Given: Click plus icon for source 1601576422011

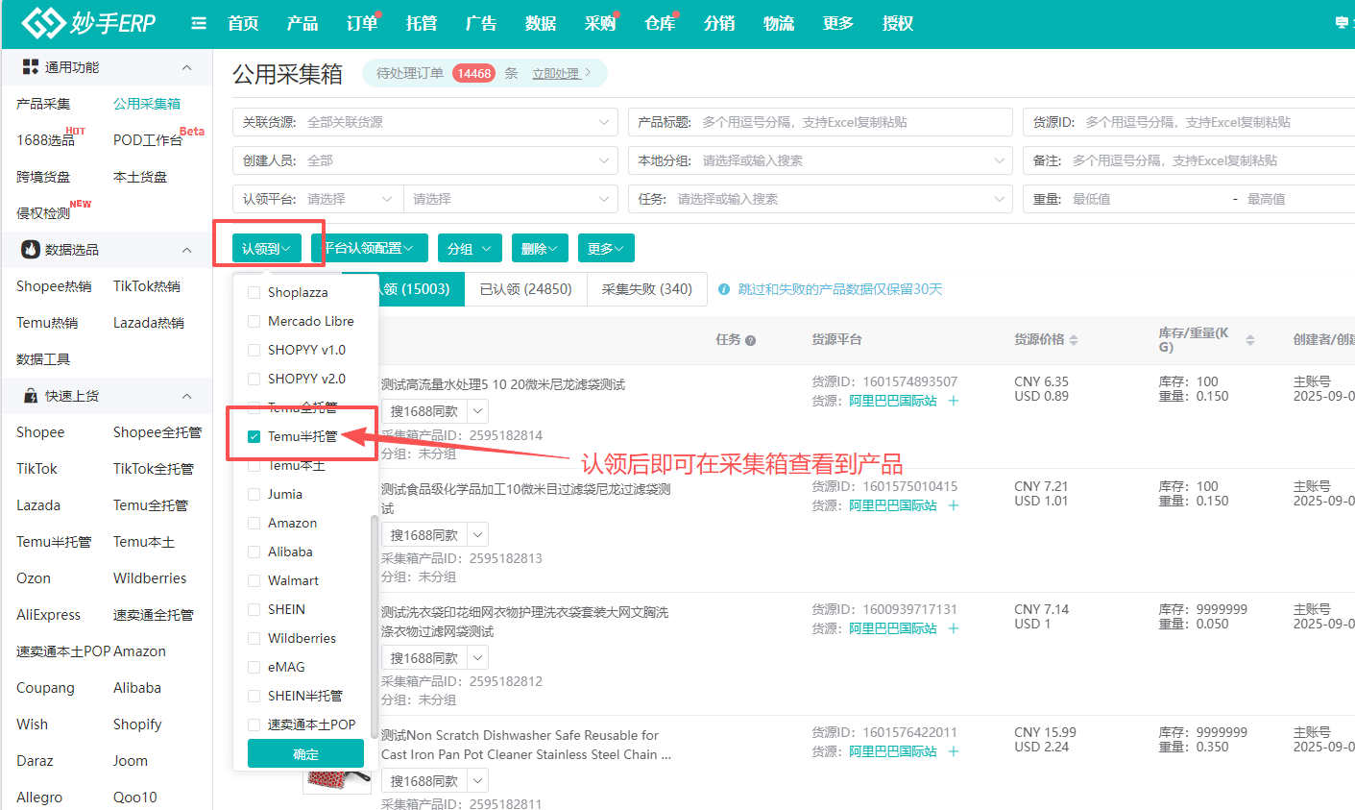Looking at the screenshot, I should pos(954,751).
